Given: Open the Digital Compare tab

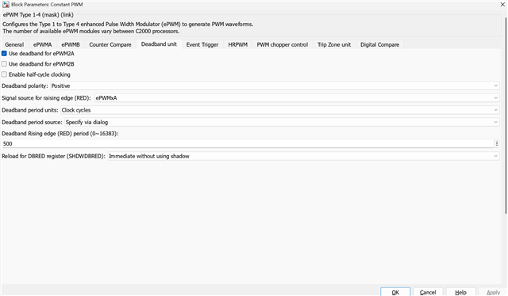Looking at the screenshot, I should (379, 44).
